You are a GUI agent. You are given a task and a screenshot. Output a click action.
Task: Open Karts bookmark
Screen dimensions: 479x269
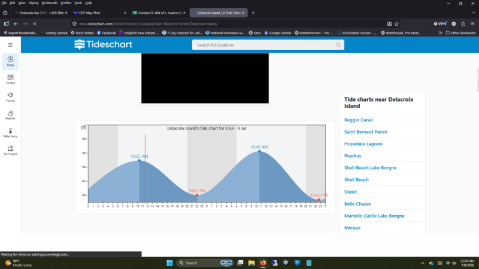click(255, 33)
